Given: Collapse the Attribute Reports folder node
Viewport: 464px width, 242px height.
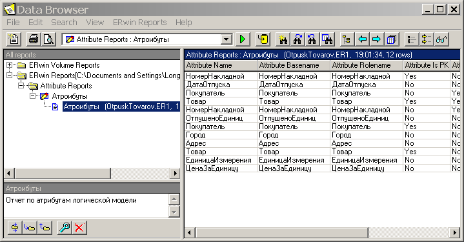Looking at the screenshot, I should [x=21, y=85].
